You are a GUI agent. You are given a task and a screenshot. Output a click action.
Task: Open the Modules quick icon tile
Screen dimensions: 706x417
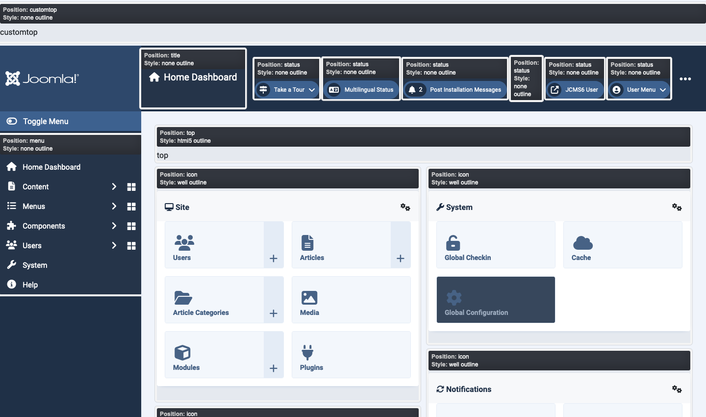coord(214,355)
